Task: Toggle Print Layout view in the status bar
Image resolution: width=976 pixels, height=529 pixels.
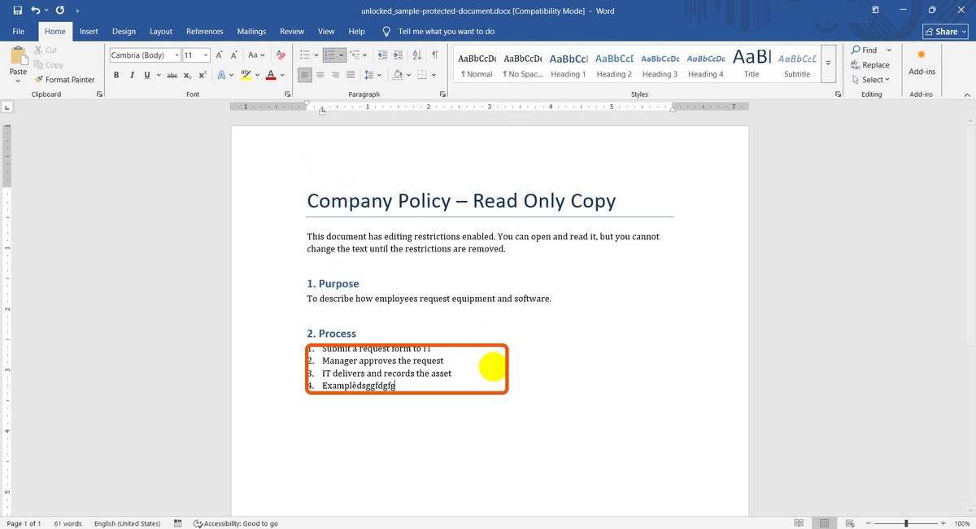Action: point(824,522)
